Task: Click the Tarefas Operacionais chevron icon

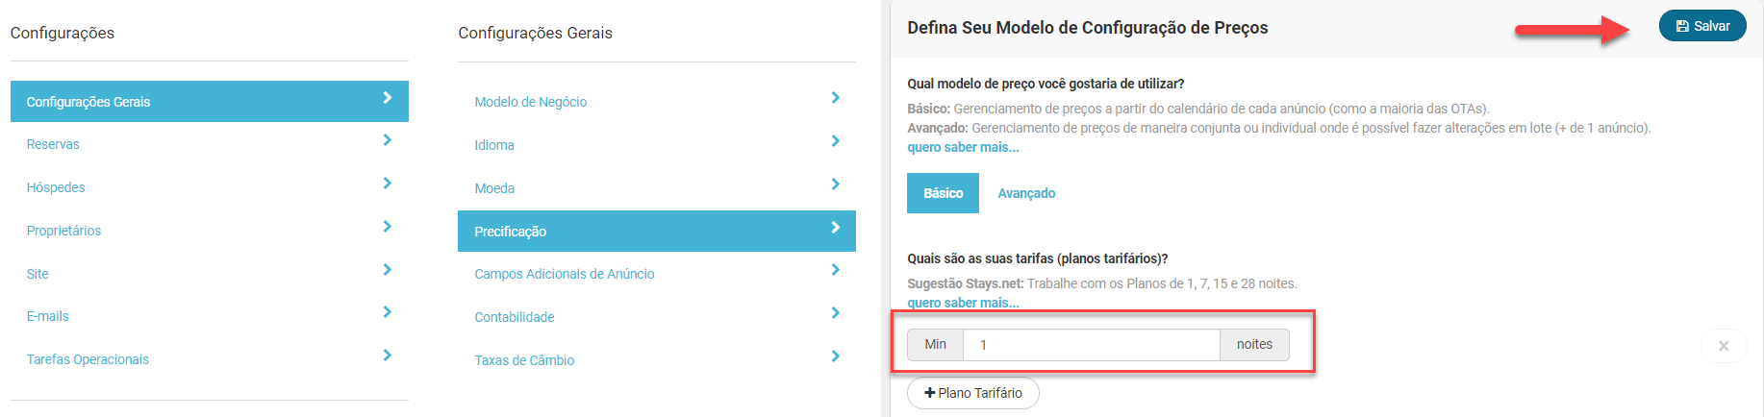Action: coord(387,356)
